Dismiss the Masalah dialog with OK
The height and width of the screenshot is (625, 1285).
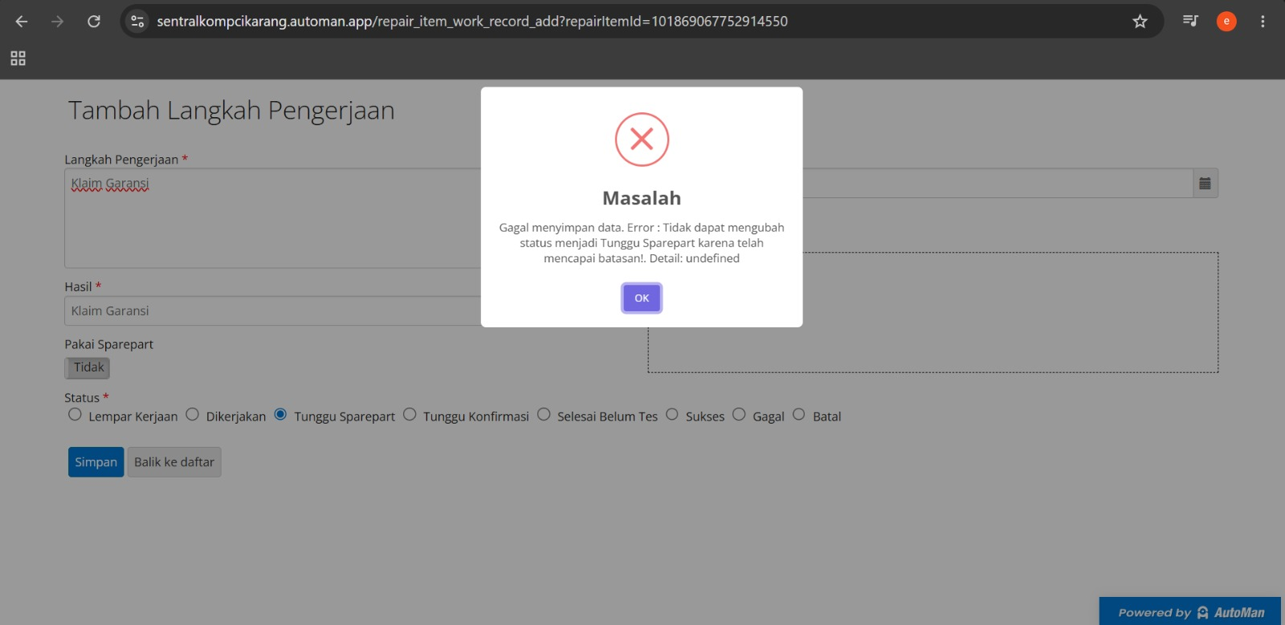click(x=642, y=298)
